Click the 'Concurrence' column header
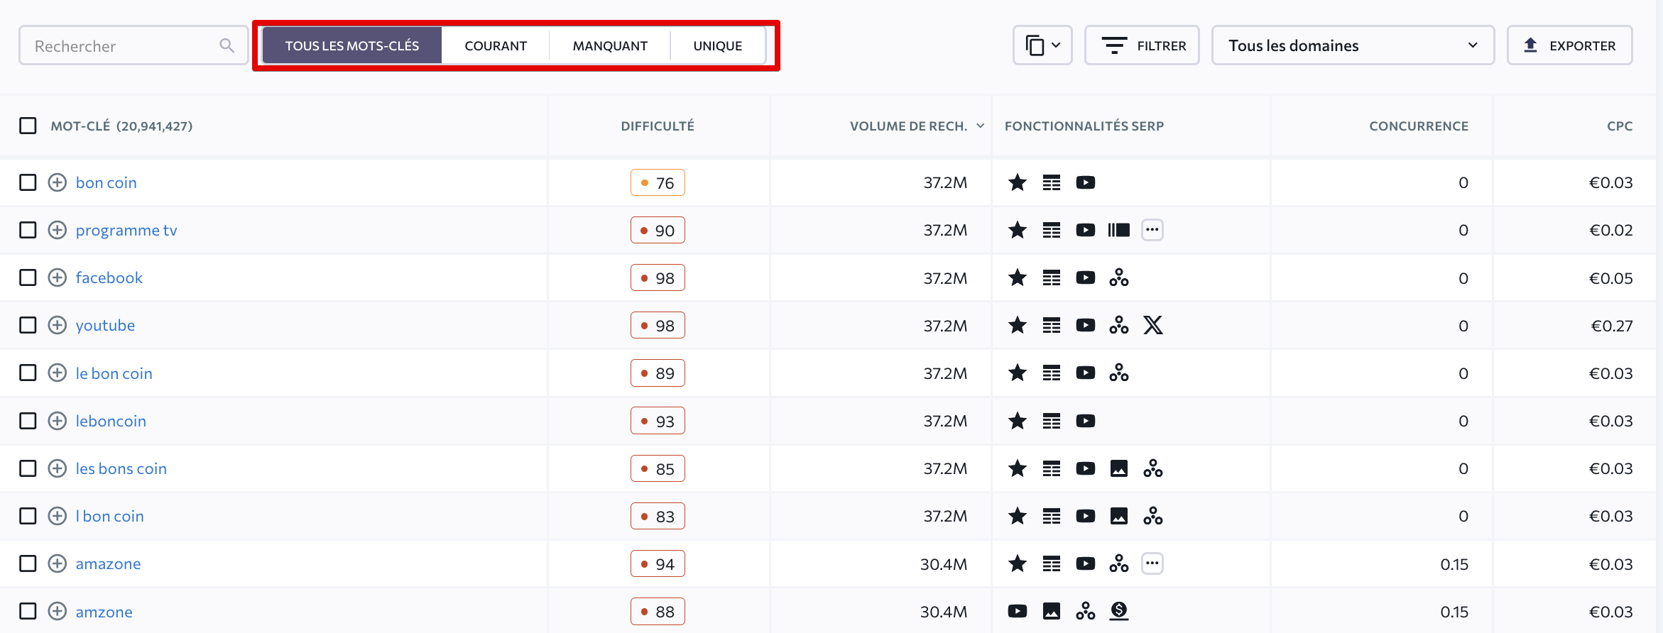The height and width of the screenshot is (633, 1663). (x=1419, y=126)
